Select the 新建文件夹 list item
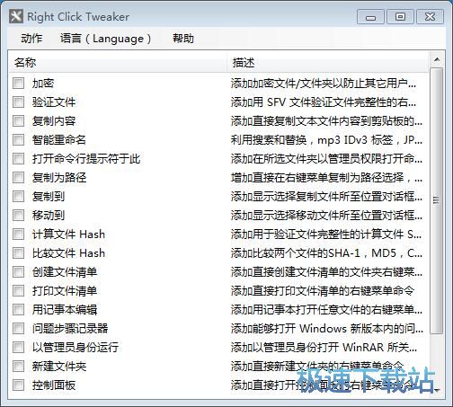This screenshot has width=453, height=407. tap(59, 367)
